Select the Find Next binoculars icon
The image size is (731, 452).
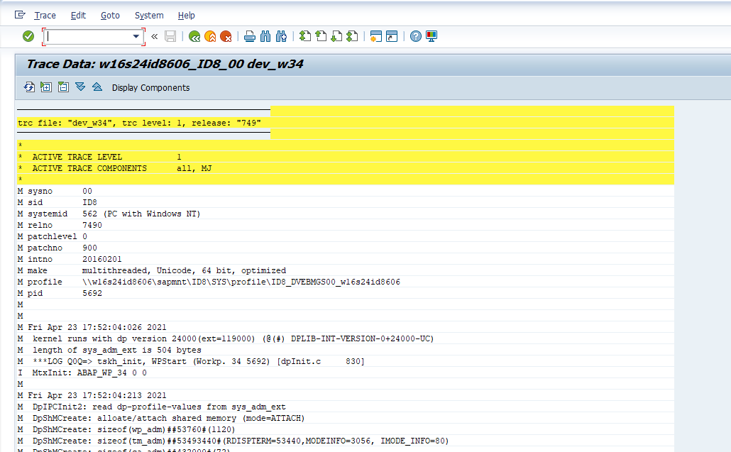[280, 35]
